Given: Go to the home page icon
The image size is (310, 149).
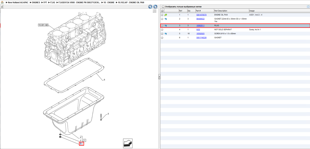Looking at the screenshot, I should point(2,2).
